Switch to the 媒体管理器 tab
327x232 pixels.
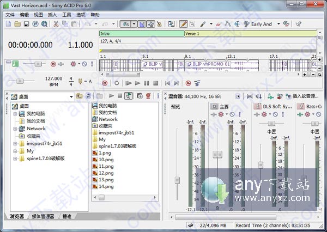(43, 216)
